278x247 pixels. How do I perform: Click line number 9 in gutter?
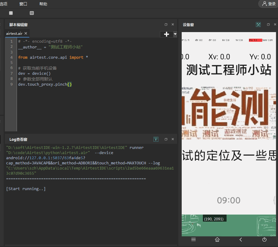coord(12,84)
